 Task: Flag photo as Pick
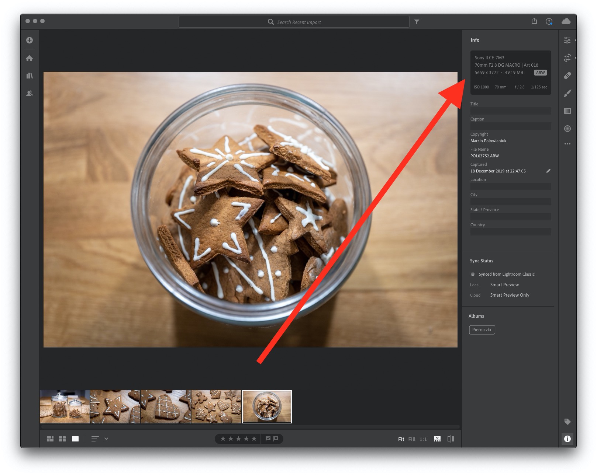click(x=268, y=439)
